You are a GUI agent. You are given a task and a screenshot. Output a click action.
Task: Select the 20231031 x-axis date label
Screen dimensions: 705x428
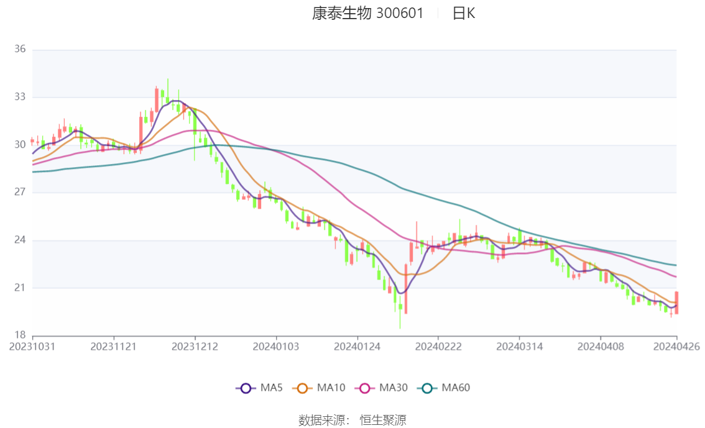[32, 347]
